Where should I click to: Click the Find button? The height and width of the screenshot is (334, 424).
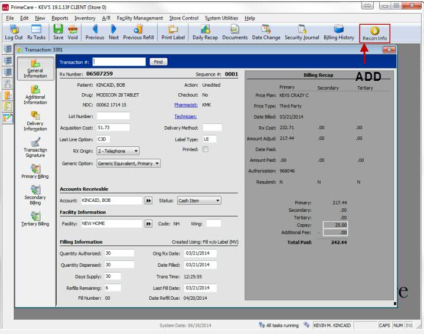(x=158, y=62)
